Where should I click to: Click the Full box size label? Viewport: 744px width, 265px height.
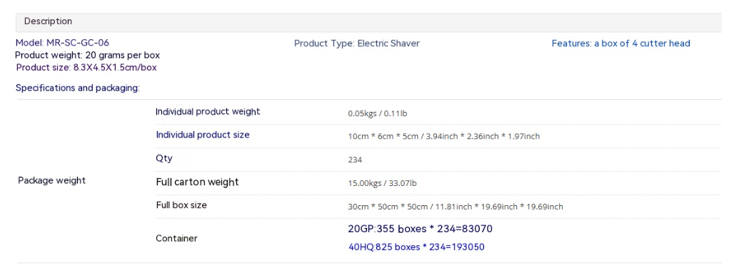point(181,205)
